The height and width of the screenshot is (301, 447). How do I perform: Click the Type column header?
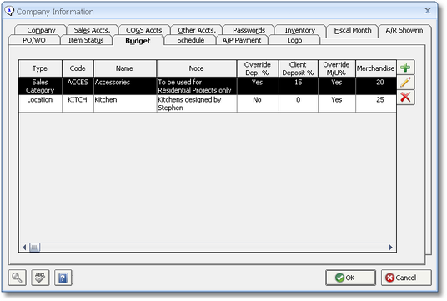(x=40, y=68)
